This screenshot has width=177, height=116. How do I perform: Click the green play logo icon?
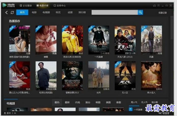click(4, 5)
